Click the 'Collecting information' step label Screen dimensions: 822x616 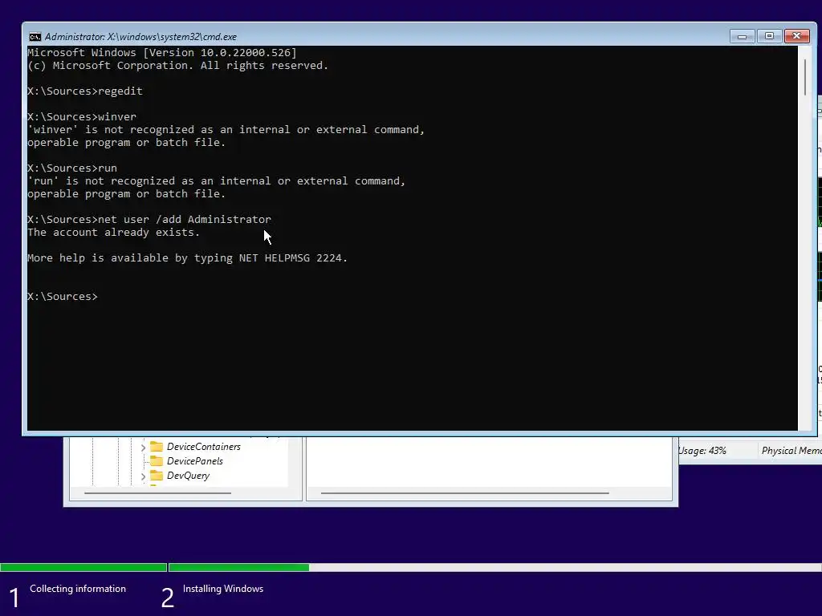pos(78,589)
